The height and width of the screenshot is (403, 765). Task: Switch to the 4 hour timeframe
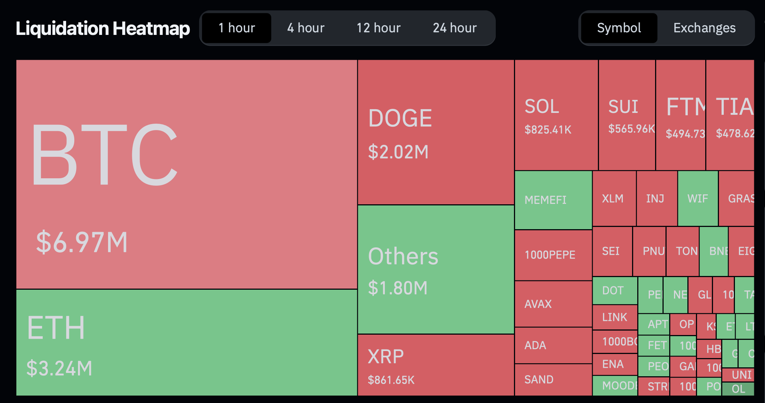click(306, 28)
